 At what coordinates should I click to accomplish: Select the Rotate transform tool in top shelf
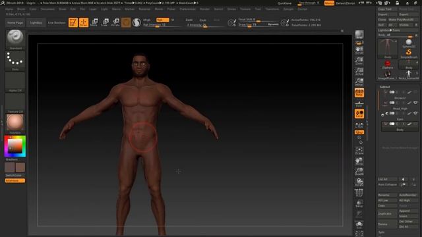(x=115, y=22)
